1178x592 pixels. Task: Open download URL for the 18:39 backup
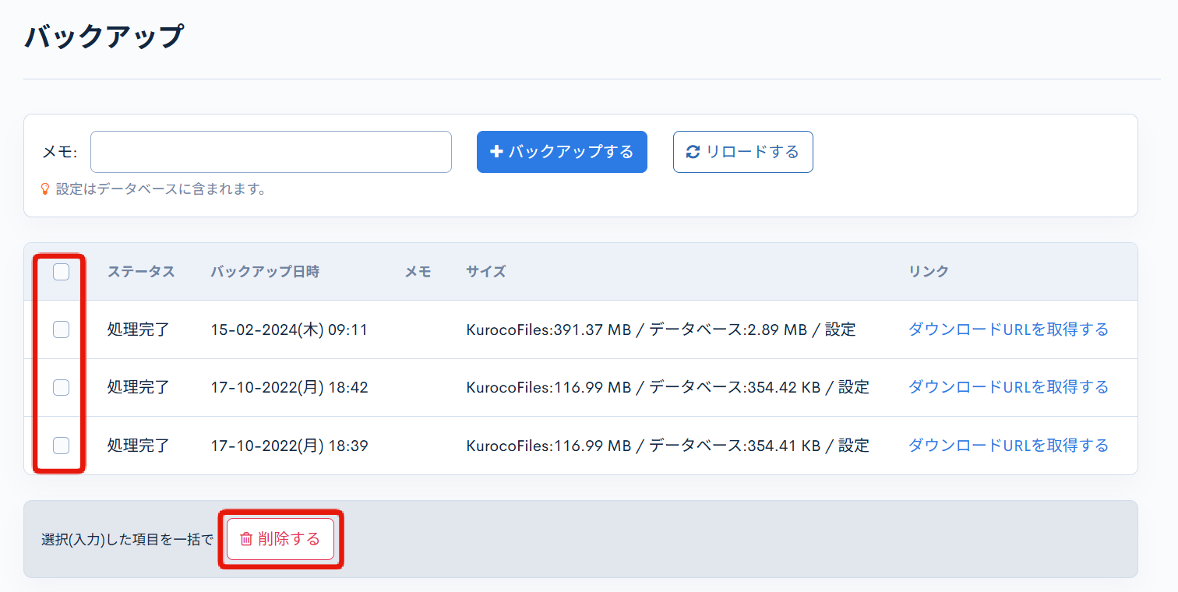coord(1008,445)
